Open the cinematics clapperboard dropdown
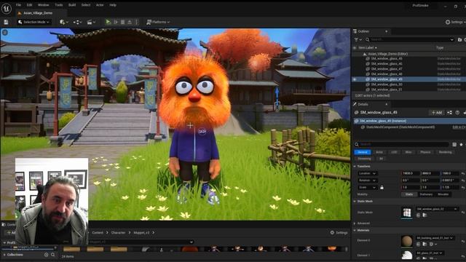 click(x=91, y=22)
